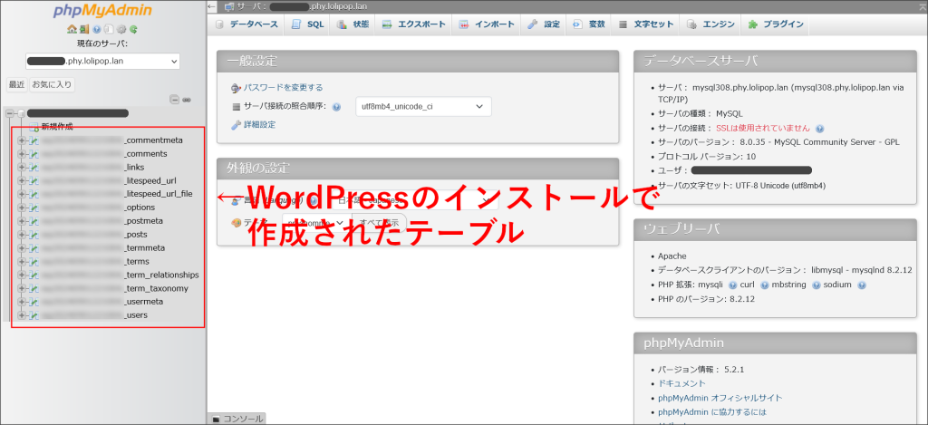Click the 最近 recent tables button
Viewport: 928px width, 425px height.
point(16,84)
